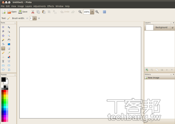The width and height of the screenshot is (175, 124).
Task: Open the File menu
Action: 2,6
